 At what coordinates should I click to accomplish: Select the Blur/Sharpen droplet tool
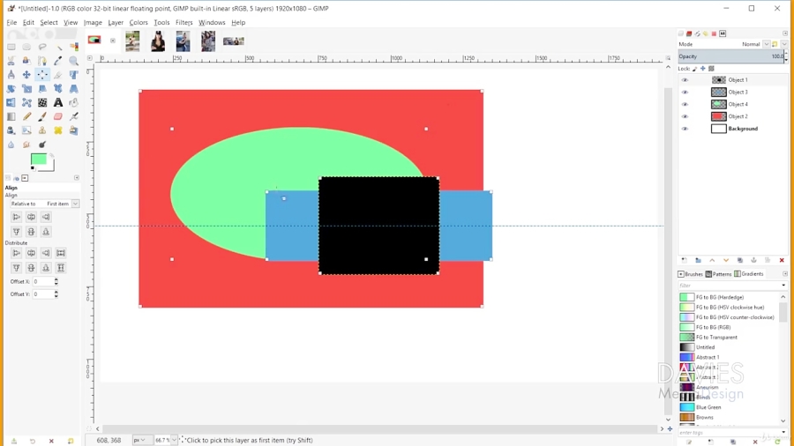11,145
